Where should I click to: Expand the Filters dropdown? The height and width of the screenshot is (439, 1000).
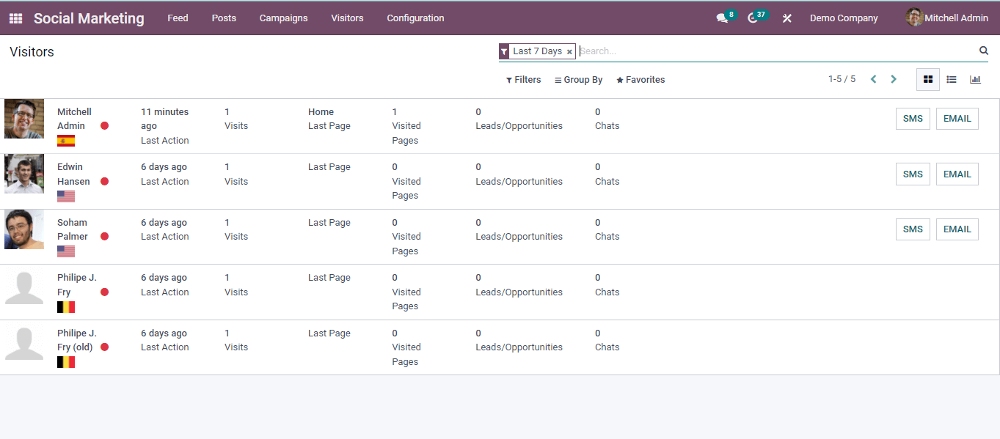(x=524, y=80)
